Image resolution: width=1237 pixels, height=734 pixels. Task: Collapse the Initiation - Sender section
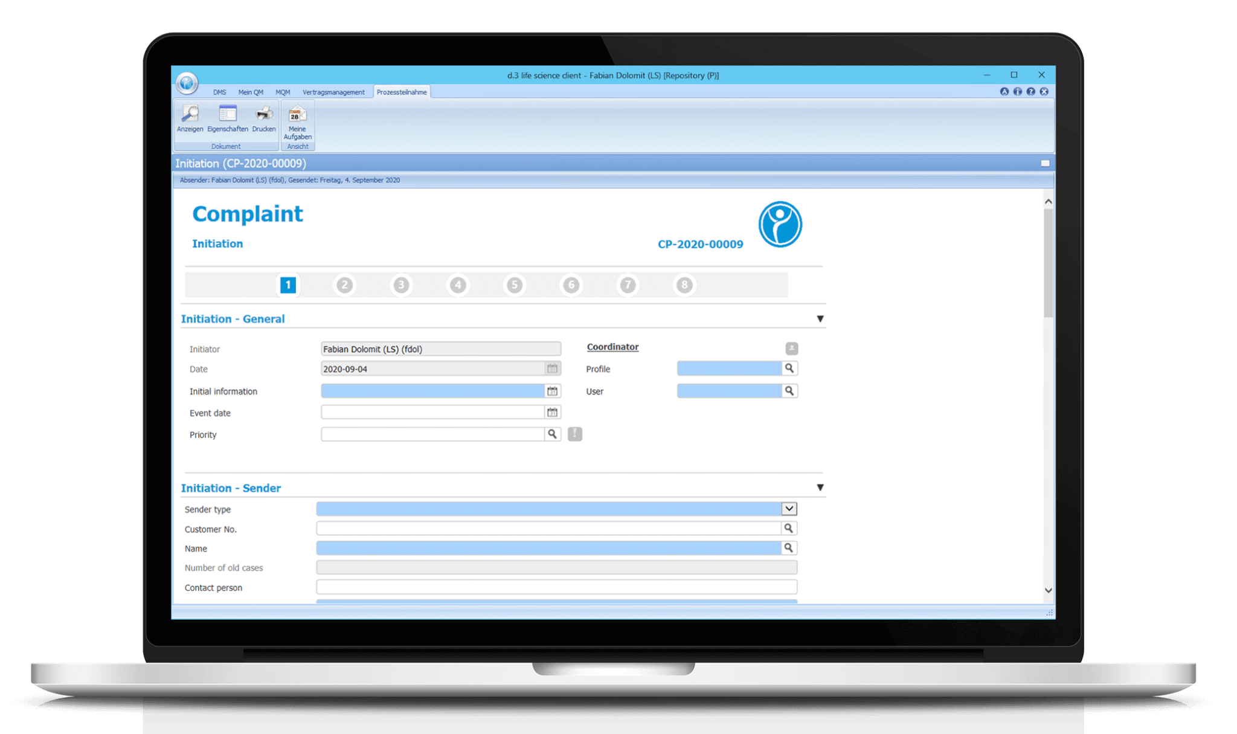pyautogui.click(x=820, y=487)
